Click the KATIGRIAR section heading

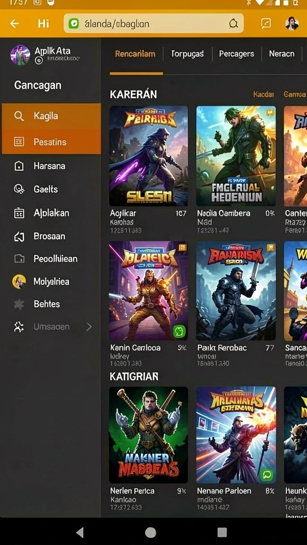point(134,376)
